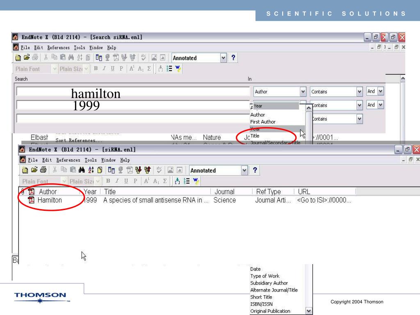Open Annotated style dropdown in lower siRNA.enl window

pos(244,170)
